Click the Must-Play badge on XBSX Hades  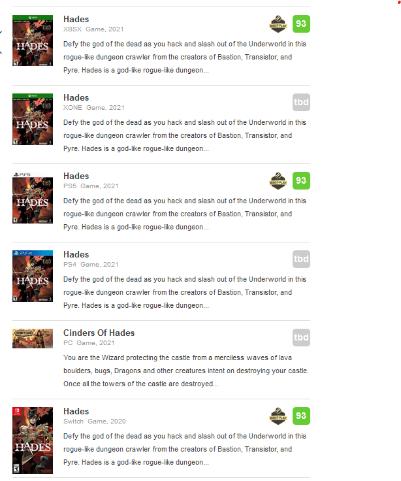[278, 24]
